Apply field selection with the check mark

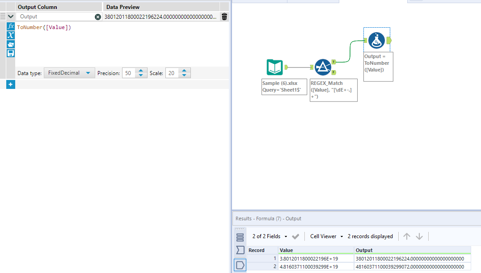pos(295,236)
